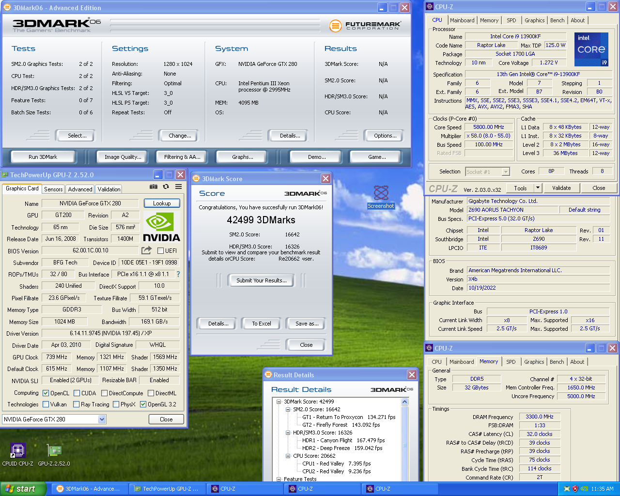Screen dimensions: 620x496
Task: Toggle the Vulkan checkbox
Action: 46,404
